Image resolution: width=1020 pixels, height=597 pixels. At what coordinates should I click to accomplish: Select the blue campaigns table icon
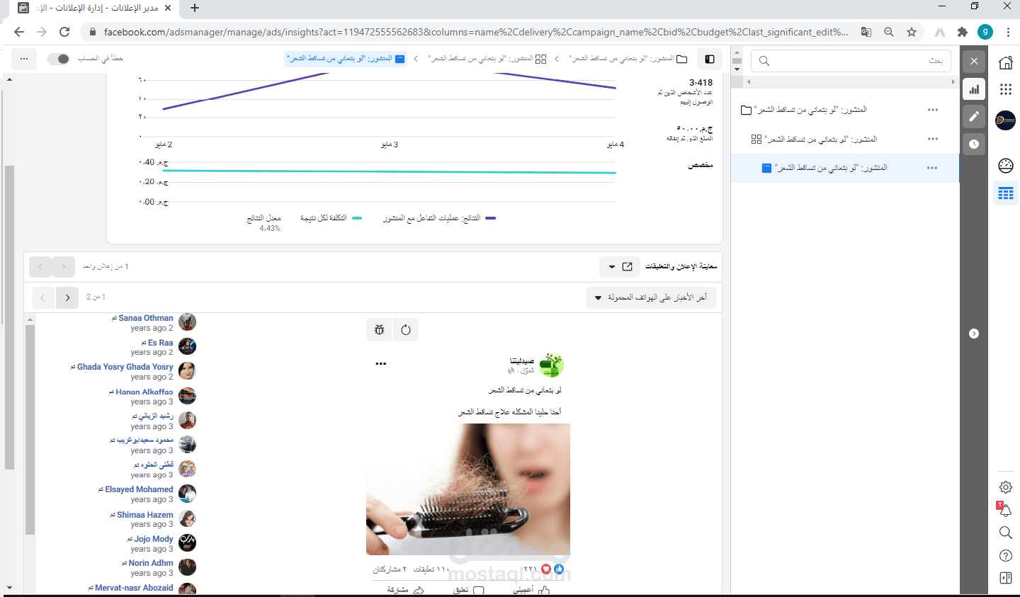coord(1006,193)
